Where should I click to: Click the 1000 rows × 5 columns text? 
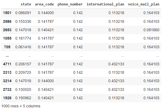pyautogui.click(x=21, y=106)
